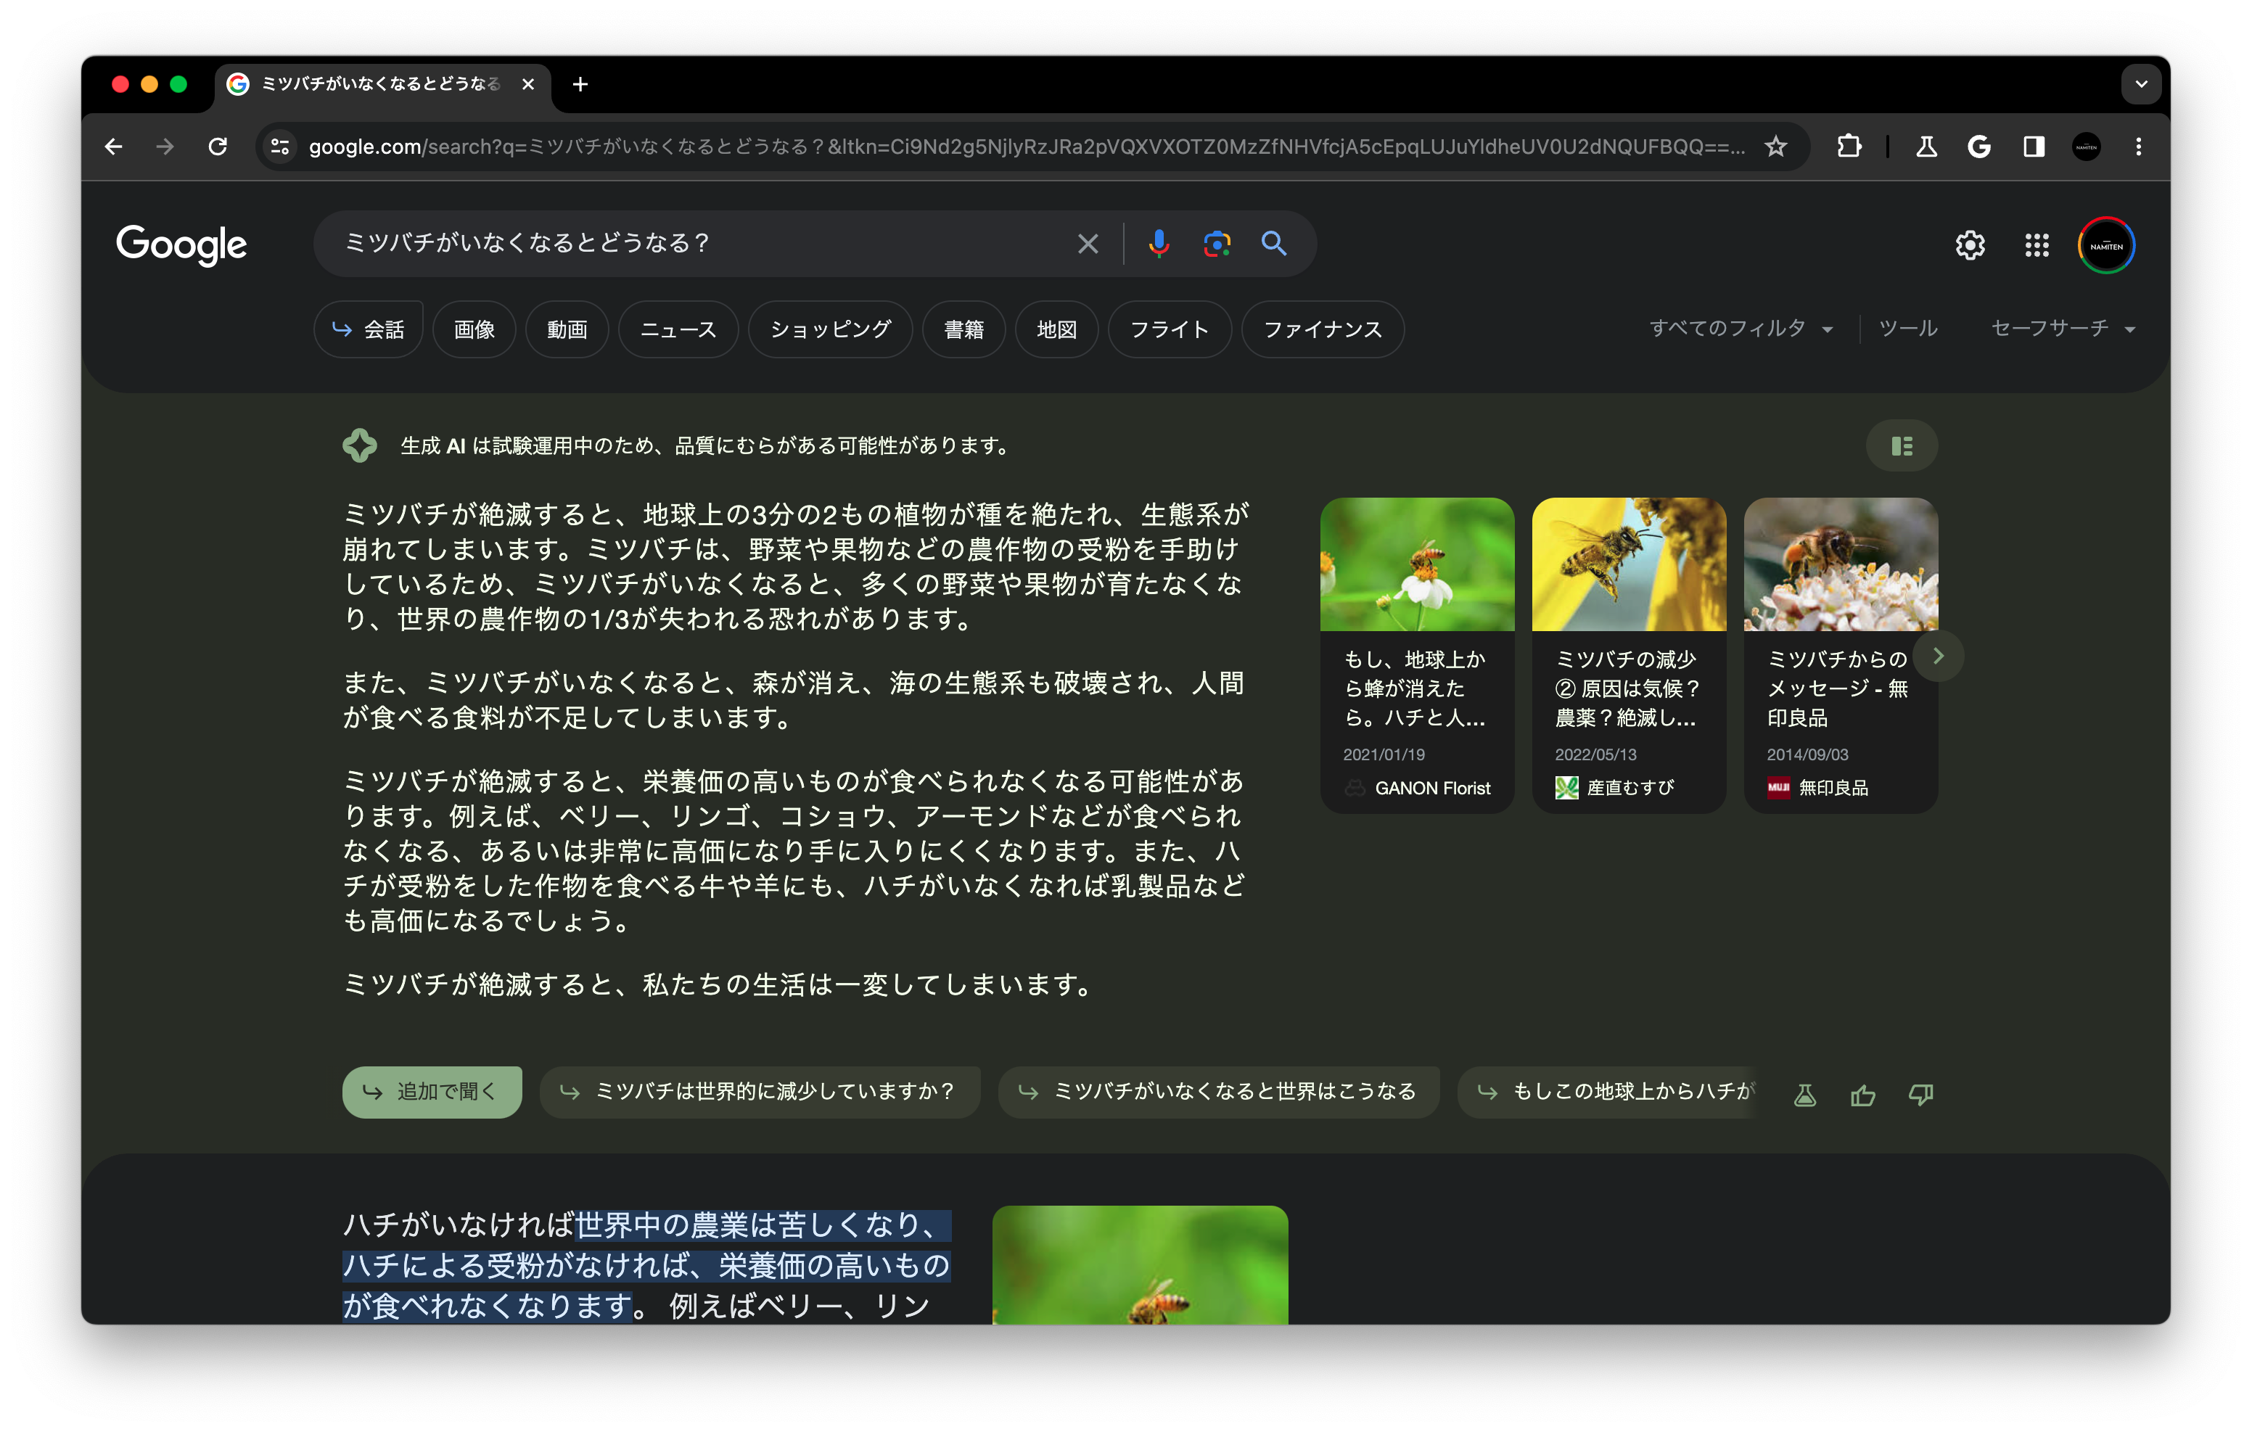
Task: Switch to the ファイナンス results tab
Action: pyautogui.click(x=1323, y=329)
